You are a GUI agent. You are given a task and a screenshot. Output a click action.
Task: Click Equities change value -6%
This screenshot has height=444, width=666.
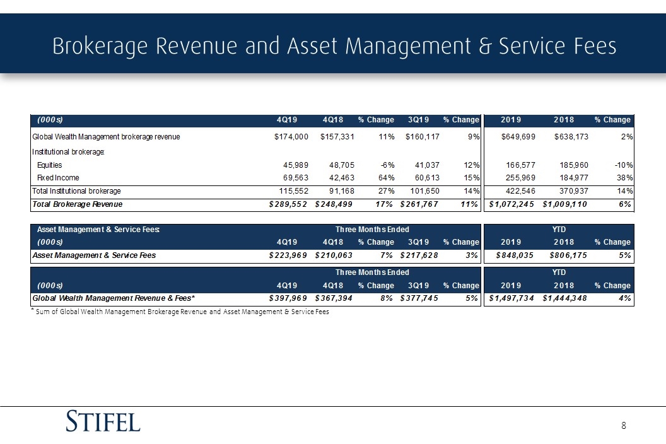coord(387,165)
